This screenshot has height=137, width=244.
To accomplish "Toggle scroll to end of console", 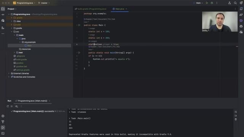I will [236, 116].
